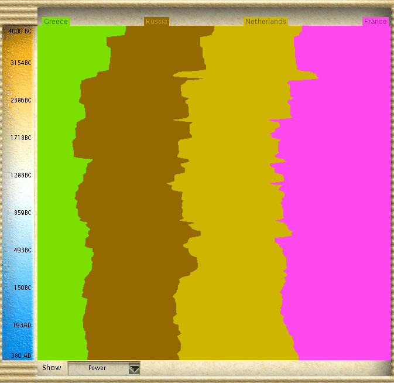
Task: Click the 859BC timeline label
Action: 23,213
